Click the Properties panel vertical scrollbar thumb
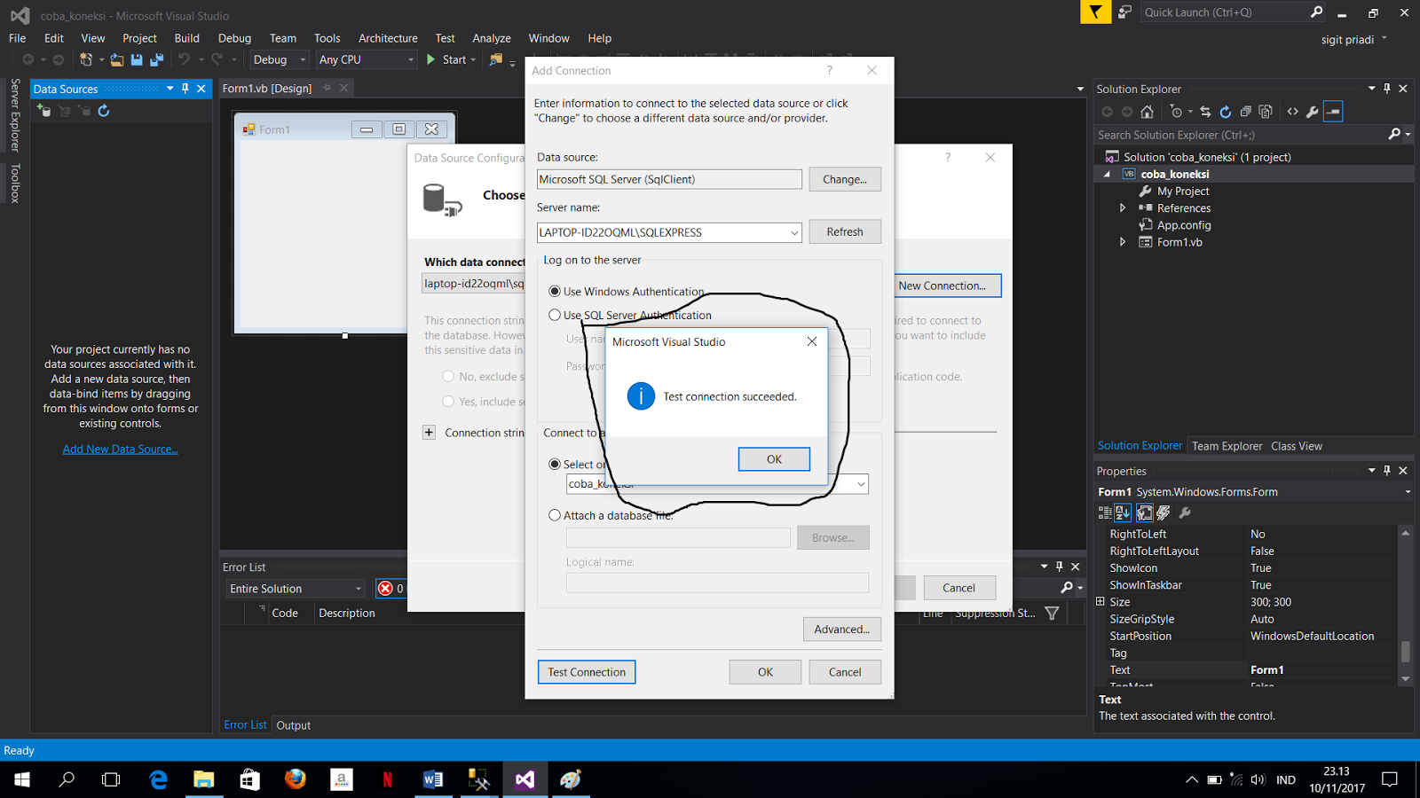 [x=1405, y=652]
